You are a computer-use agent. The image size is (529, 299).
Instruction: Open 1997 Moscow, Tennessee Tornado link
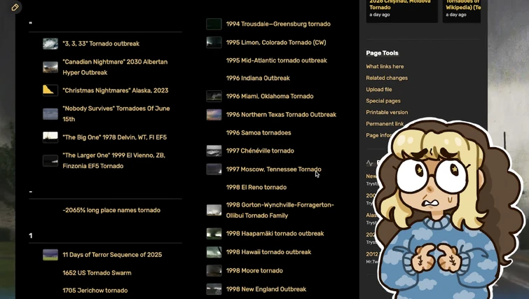[273, 169]
